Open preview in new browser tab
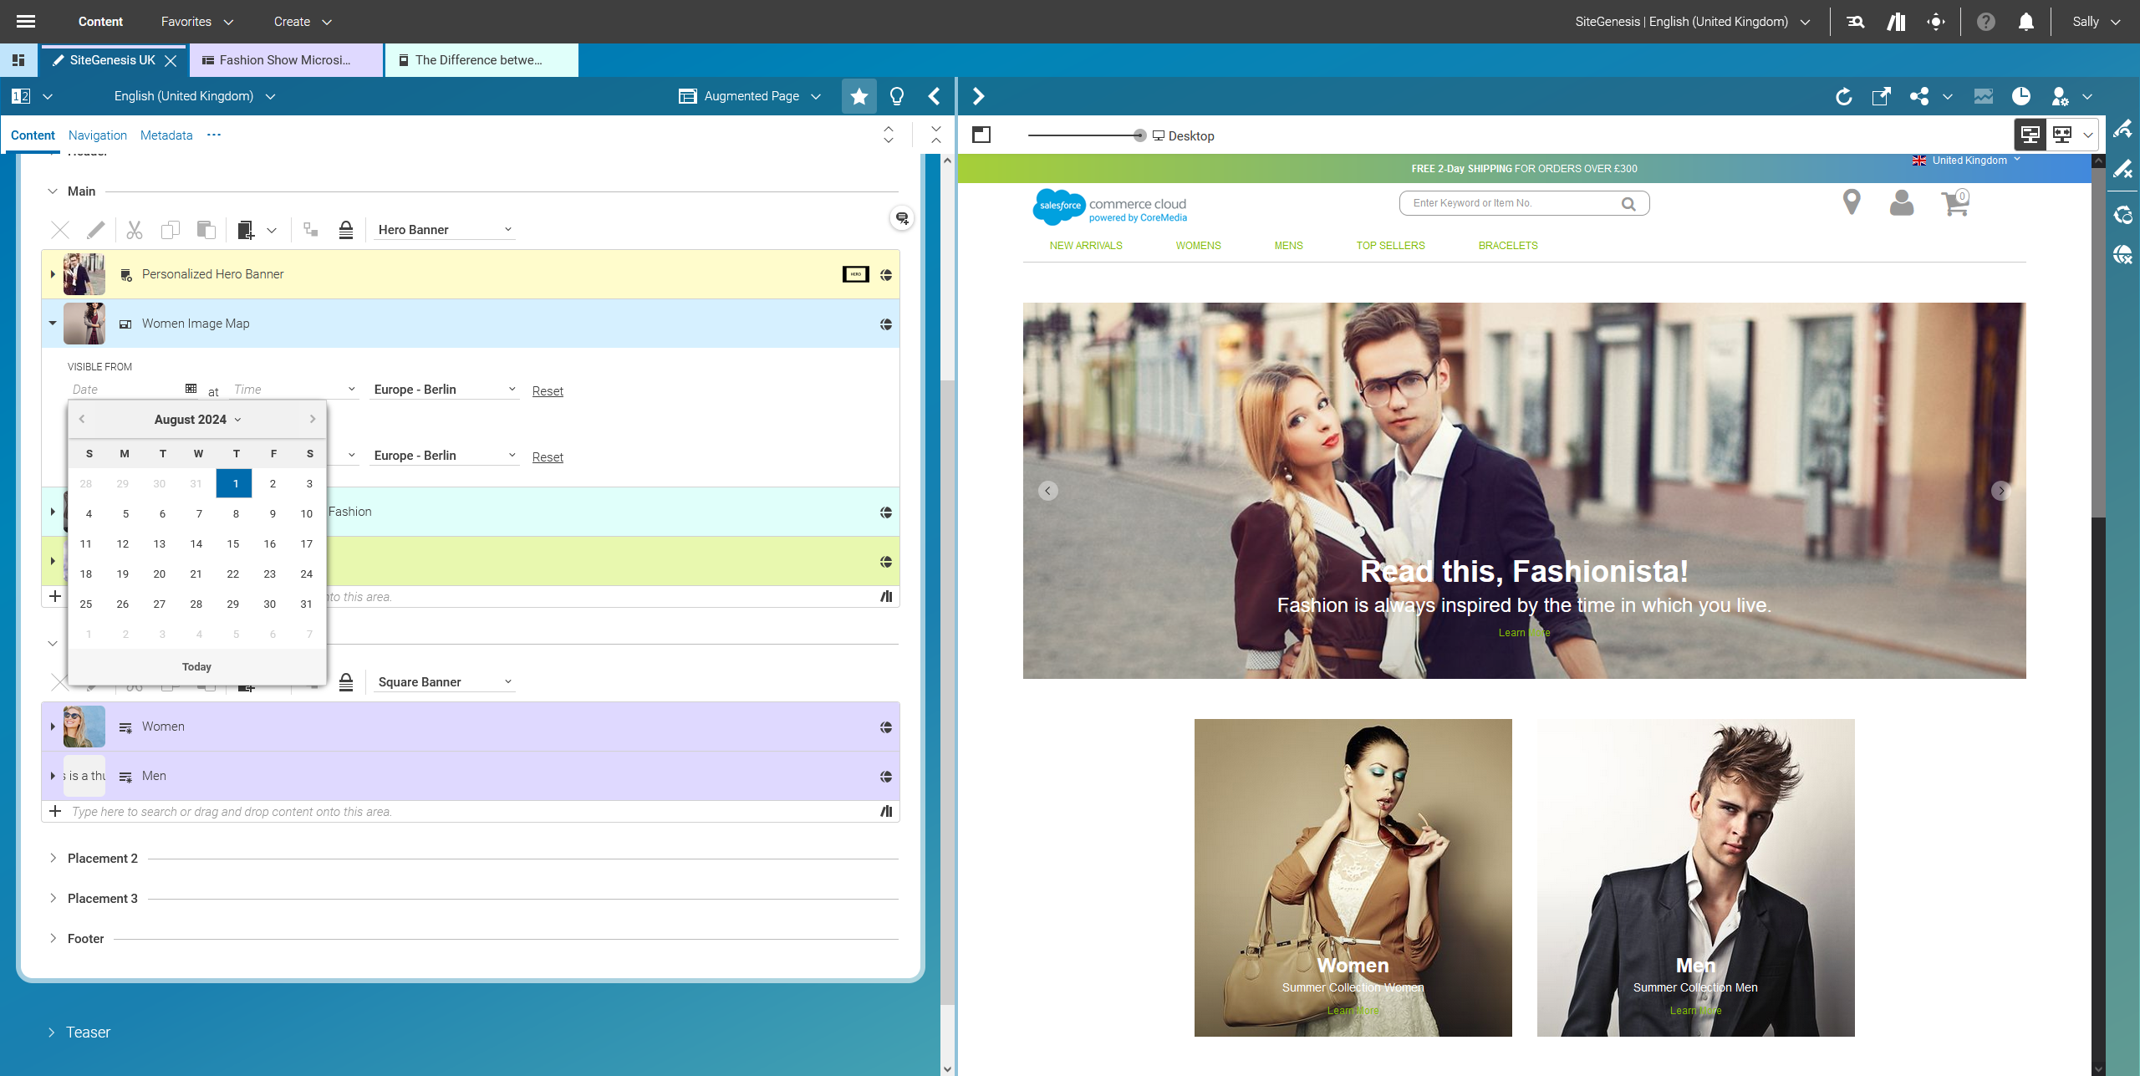The height and width of the screenshot is (1076, 2140). [x=1881, y=96]
